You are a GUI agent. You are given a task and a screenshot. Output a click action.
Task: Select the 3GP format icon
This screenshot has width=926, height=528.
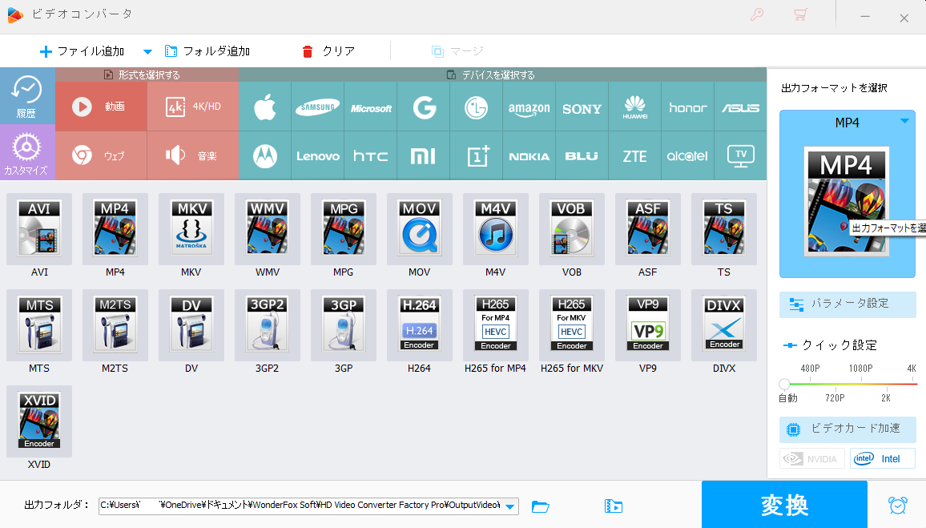344,325
